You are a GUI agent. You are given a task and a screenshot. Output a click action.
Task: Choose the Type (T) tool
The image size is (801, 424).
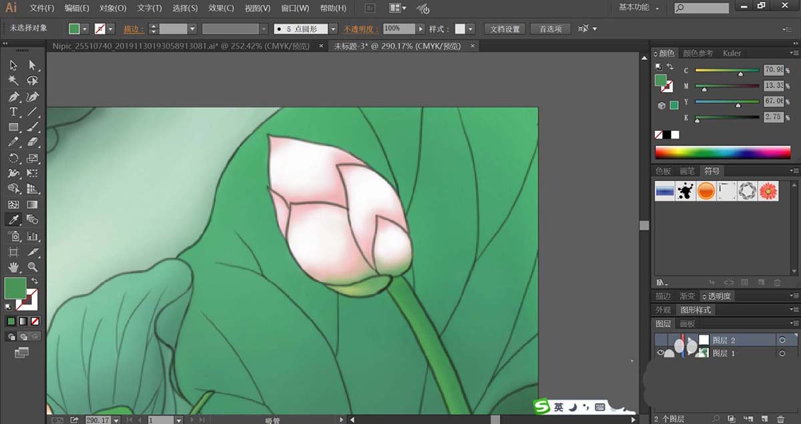coord(13,112)
